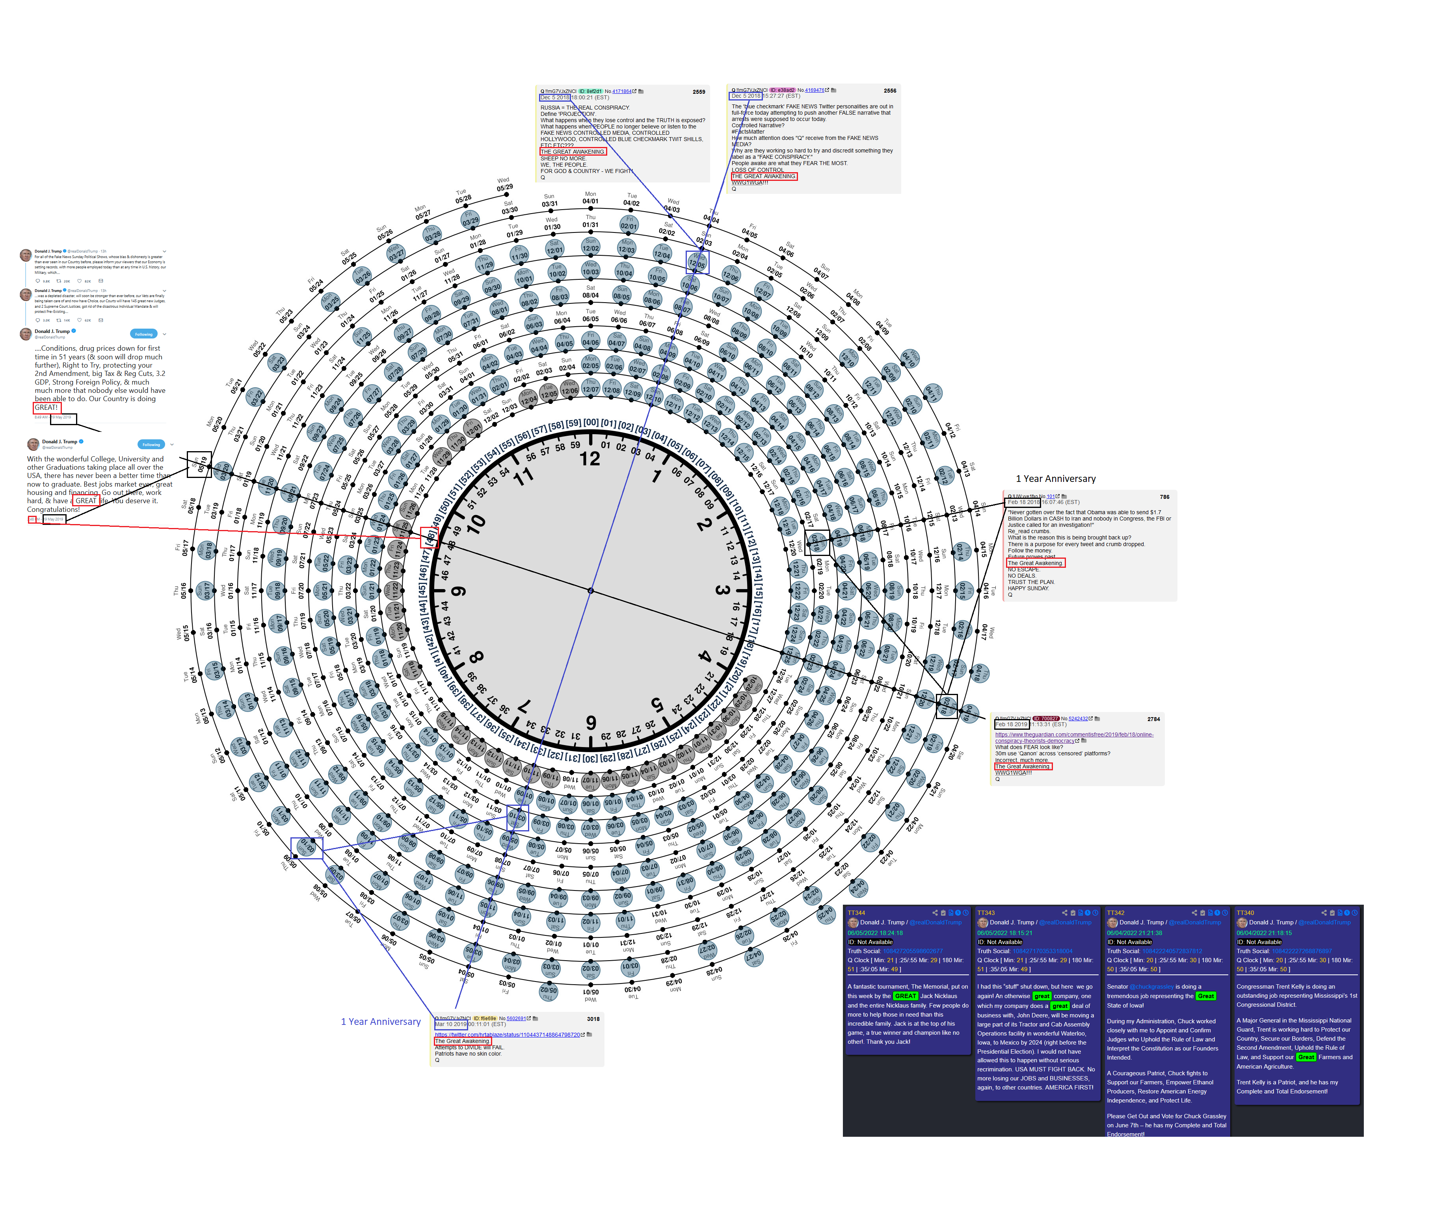Click the like heart showing 82K
1432x1227 pixels.
click(80, 281)
